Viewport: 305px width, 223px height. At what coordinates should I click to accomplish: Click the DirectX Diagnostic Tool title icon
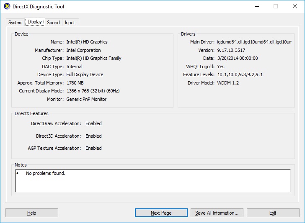[x=7, y=6]
